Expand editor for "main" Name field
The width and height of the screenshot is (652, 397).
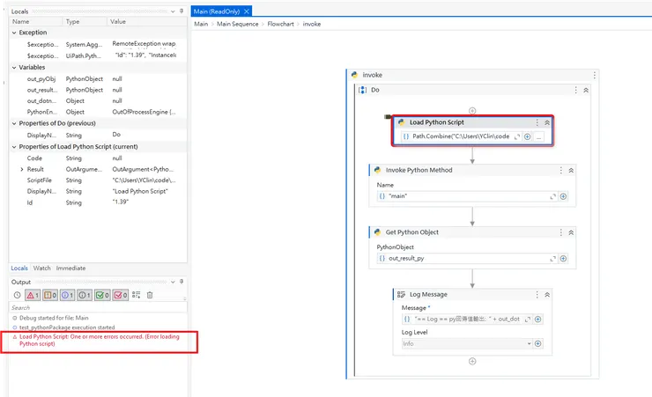[553, 196]
